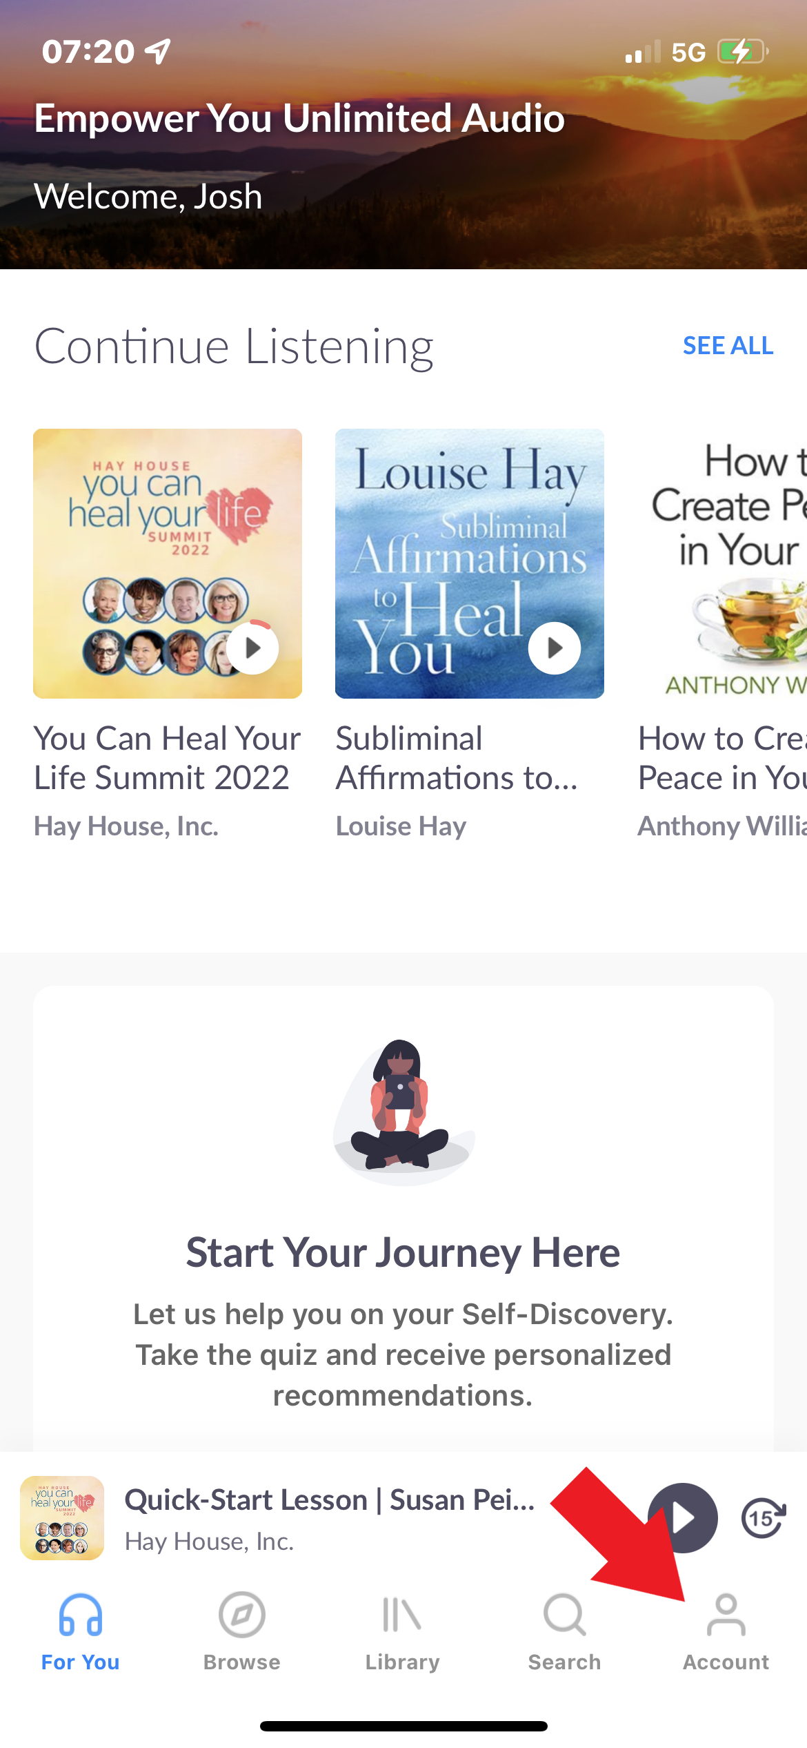Open Quick-Start Lesson title in mini player
The image size is (807, 1748).
point(330,1499)
